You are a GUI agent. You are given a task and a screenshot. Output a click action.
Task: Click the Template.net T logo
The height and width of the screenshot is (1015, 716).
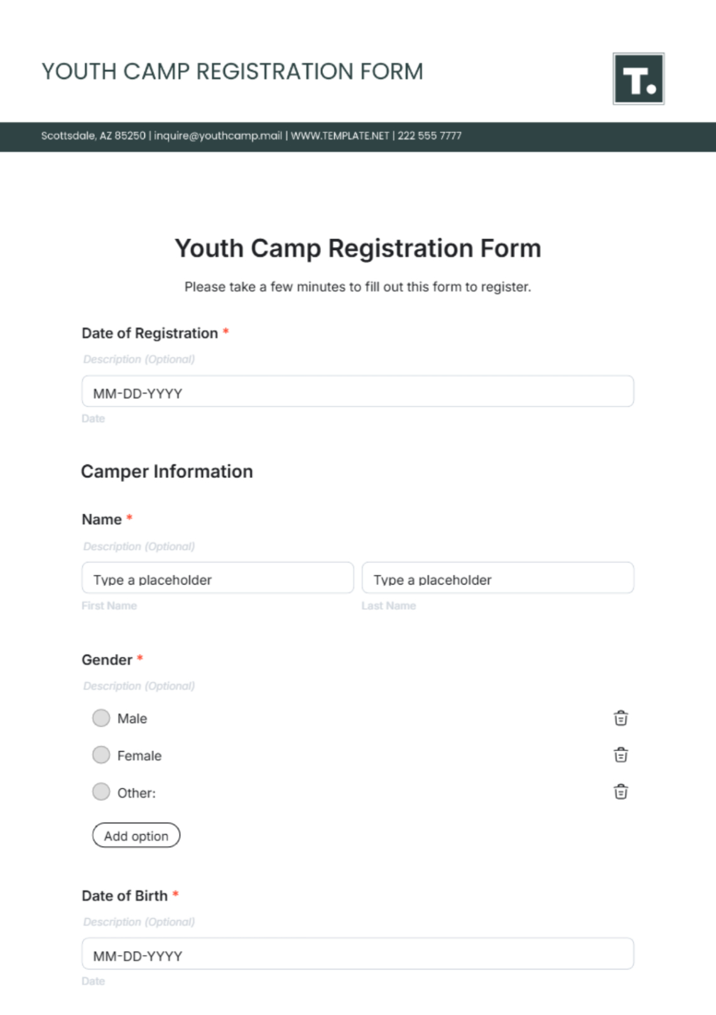coord(638,79)
